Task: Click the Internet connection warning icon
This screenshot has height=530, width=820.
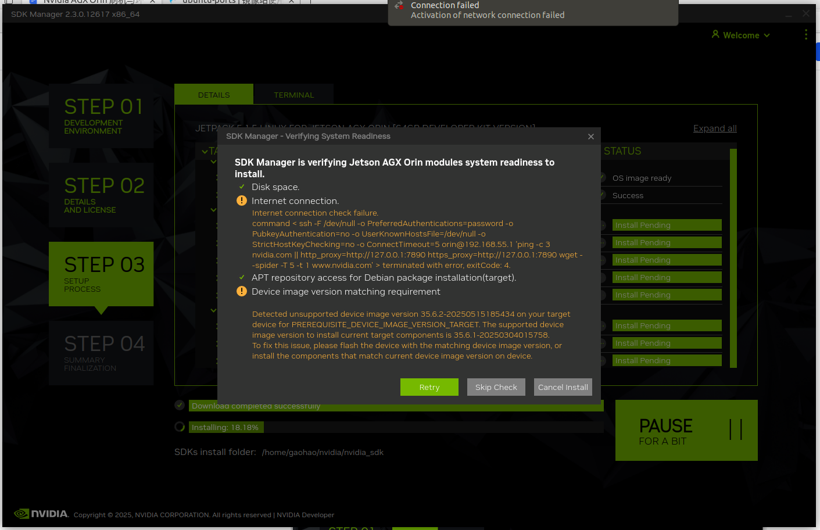Action: [x=242, y=200]
